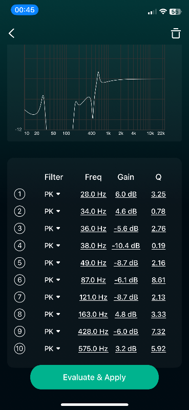The width and height of the screenshot is (189, 410).
Task: Open the PK filter type dropdown for filter 5
Action: click(x=52, y=263)
